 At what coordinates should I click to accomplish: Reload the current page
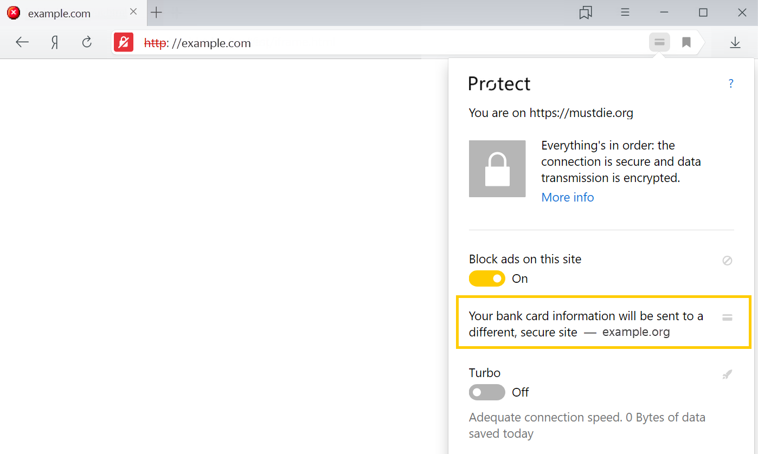(87, 42)
